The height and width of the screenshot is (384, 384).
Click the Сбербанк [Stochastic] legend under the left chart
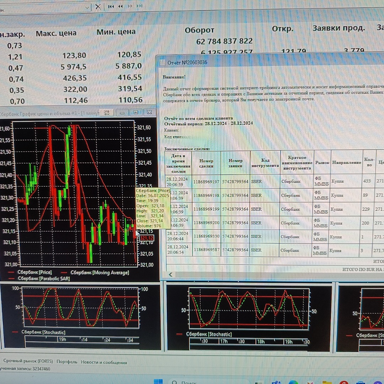point(43,332)
